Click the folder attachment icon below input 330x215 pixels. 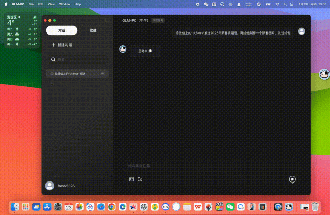click(140, 179)
